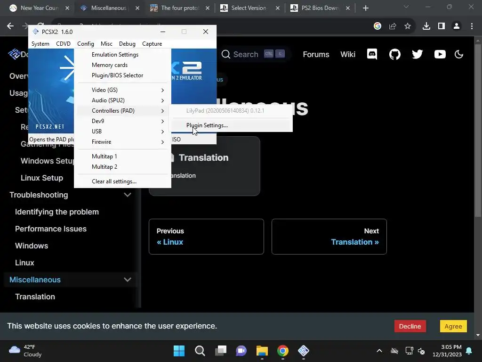The height and width of the screenshot is (362, 482).
Task: Open notifications bell in system tray
Action: [x=469, y=351]
